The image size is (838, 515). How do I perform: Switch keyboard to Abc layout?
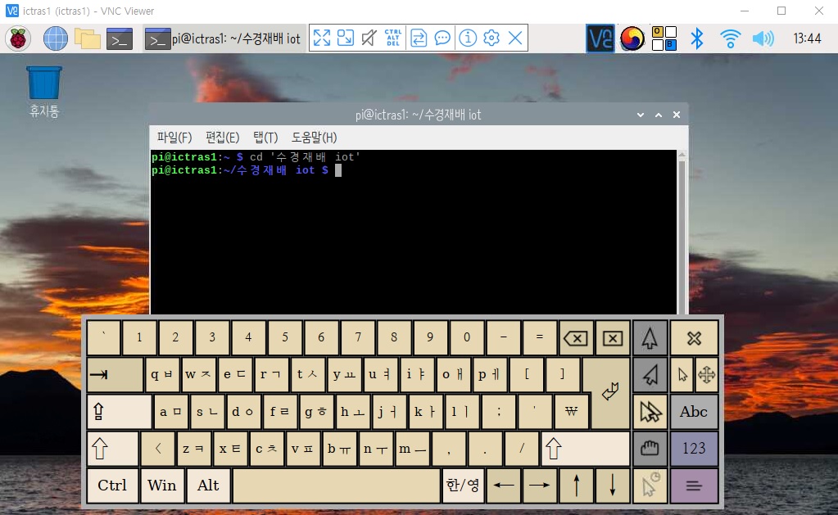(x=694, y=411)
